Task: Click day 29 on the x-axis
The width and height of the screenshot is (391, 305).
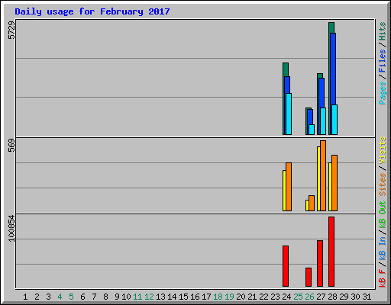Action: point(344,297)
